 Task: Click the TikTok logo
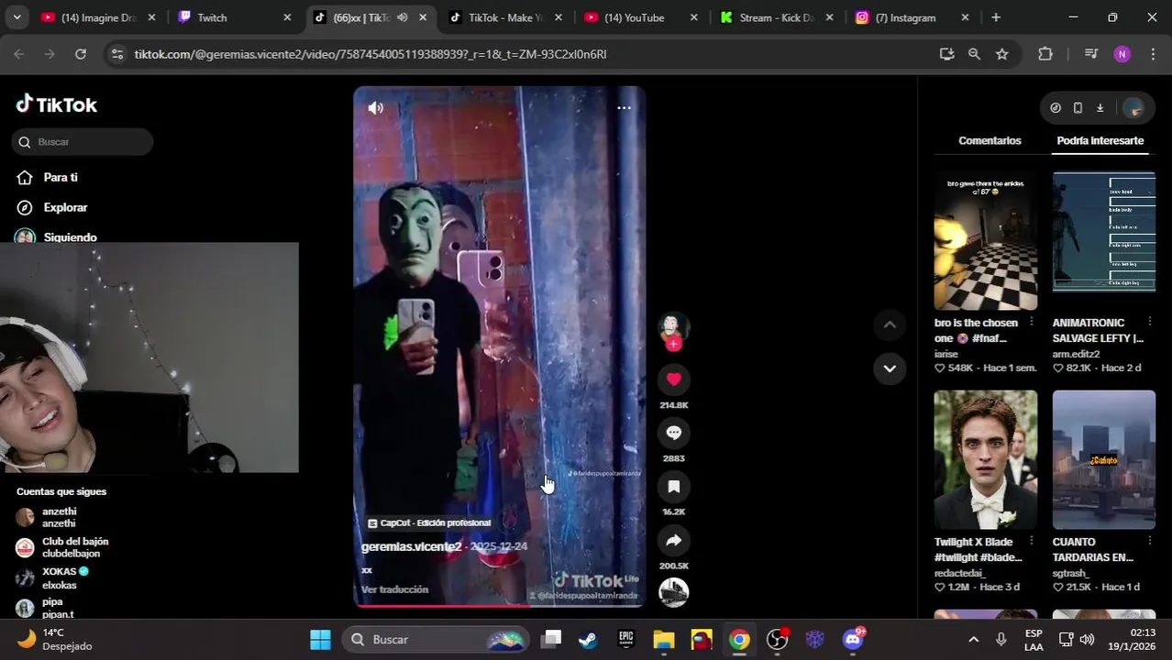56,104
